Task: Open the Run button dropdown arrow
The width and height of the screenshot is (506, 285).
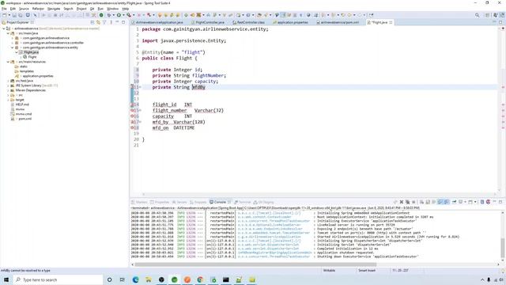Action: pos(123,15)
